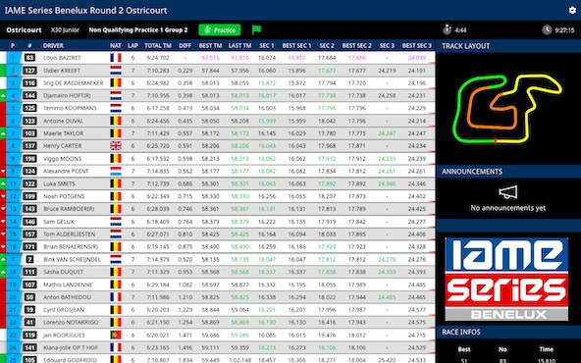
Task: Click the Portugal flag for Jan RODRIGUES
Action: pos(116,335)
